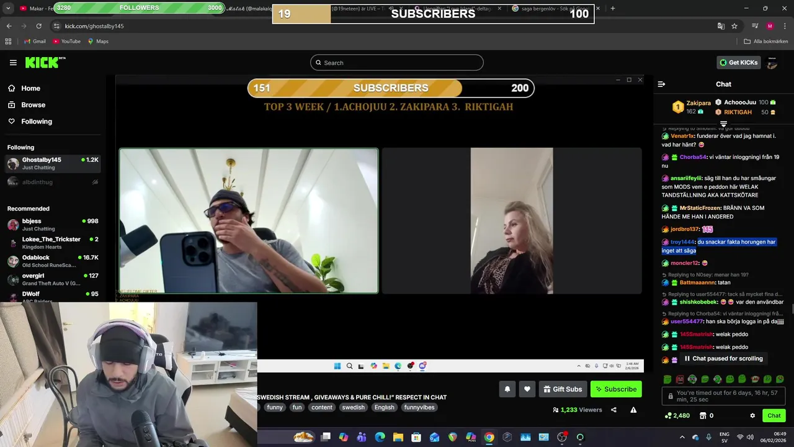Resume chat via Chat paused for scrolling

pos(723,359)
